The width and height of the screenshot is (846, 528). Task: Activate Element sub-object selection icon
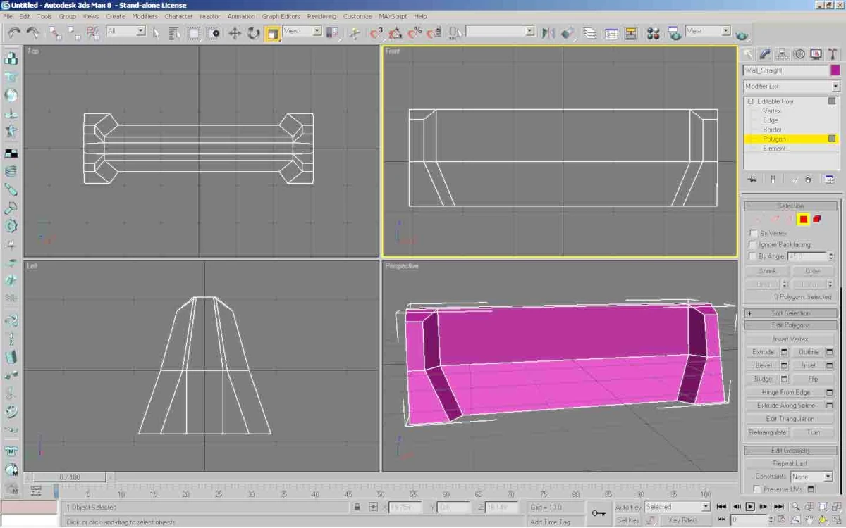pyautogui.click(x=817, y=220)
